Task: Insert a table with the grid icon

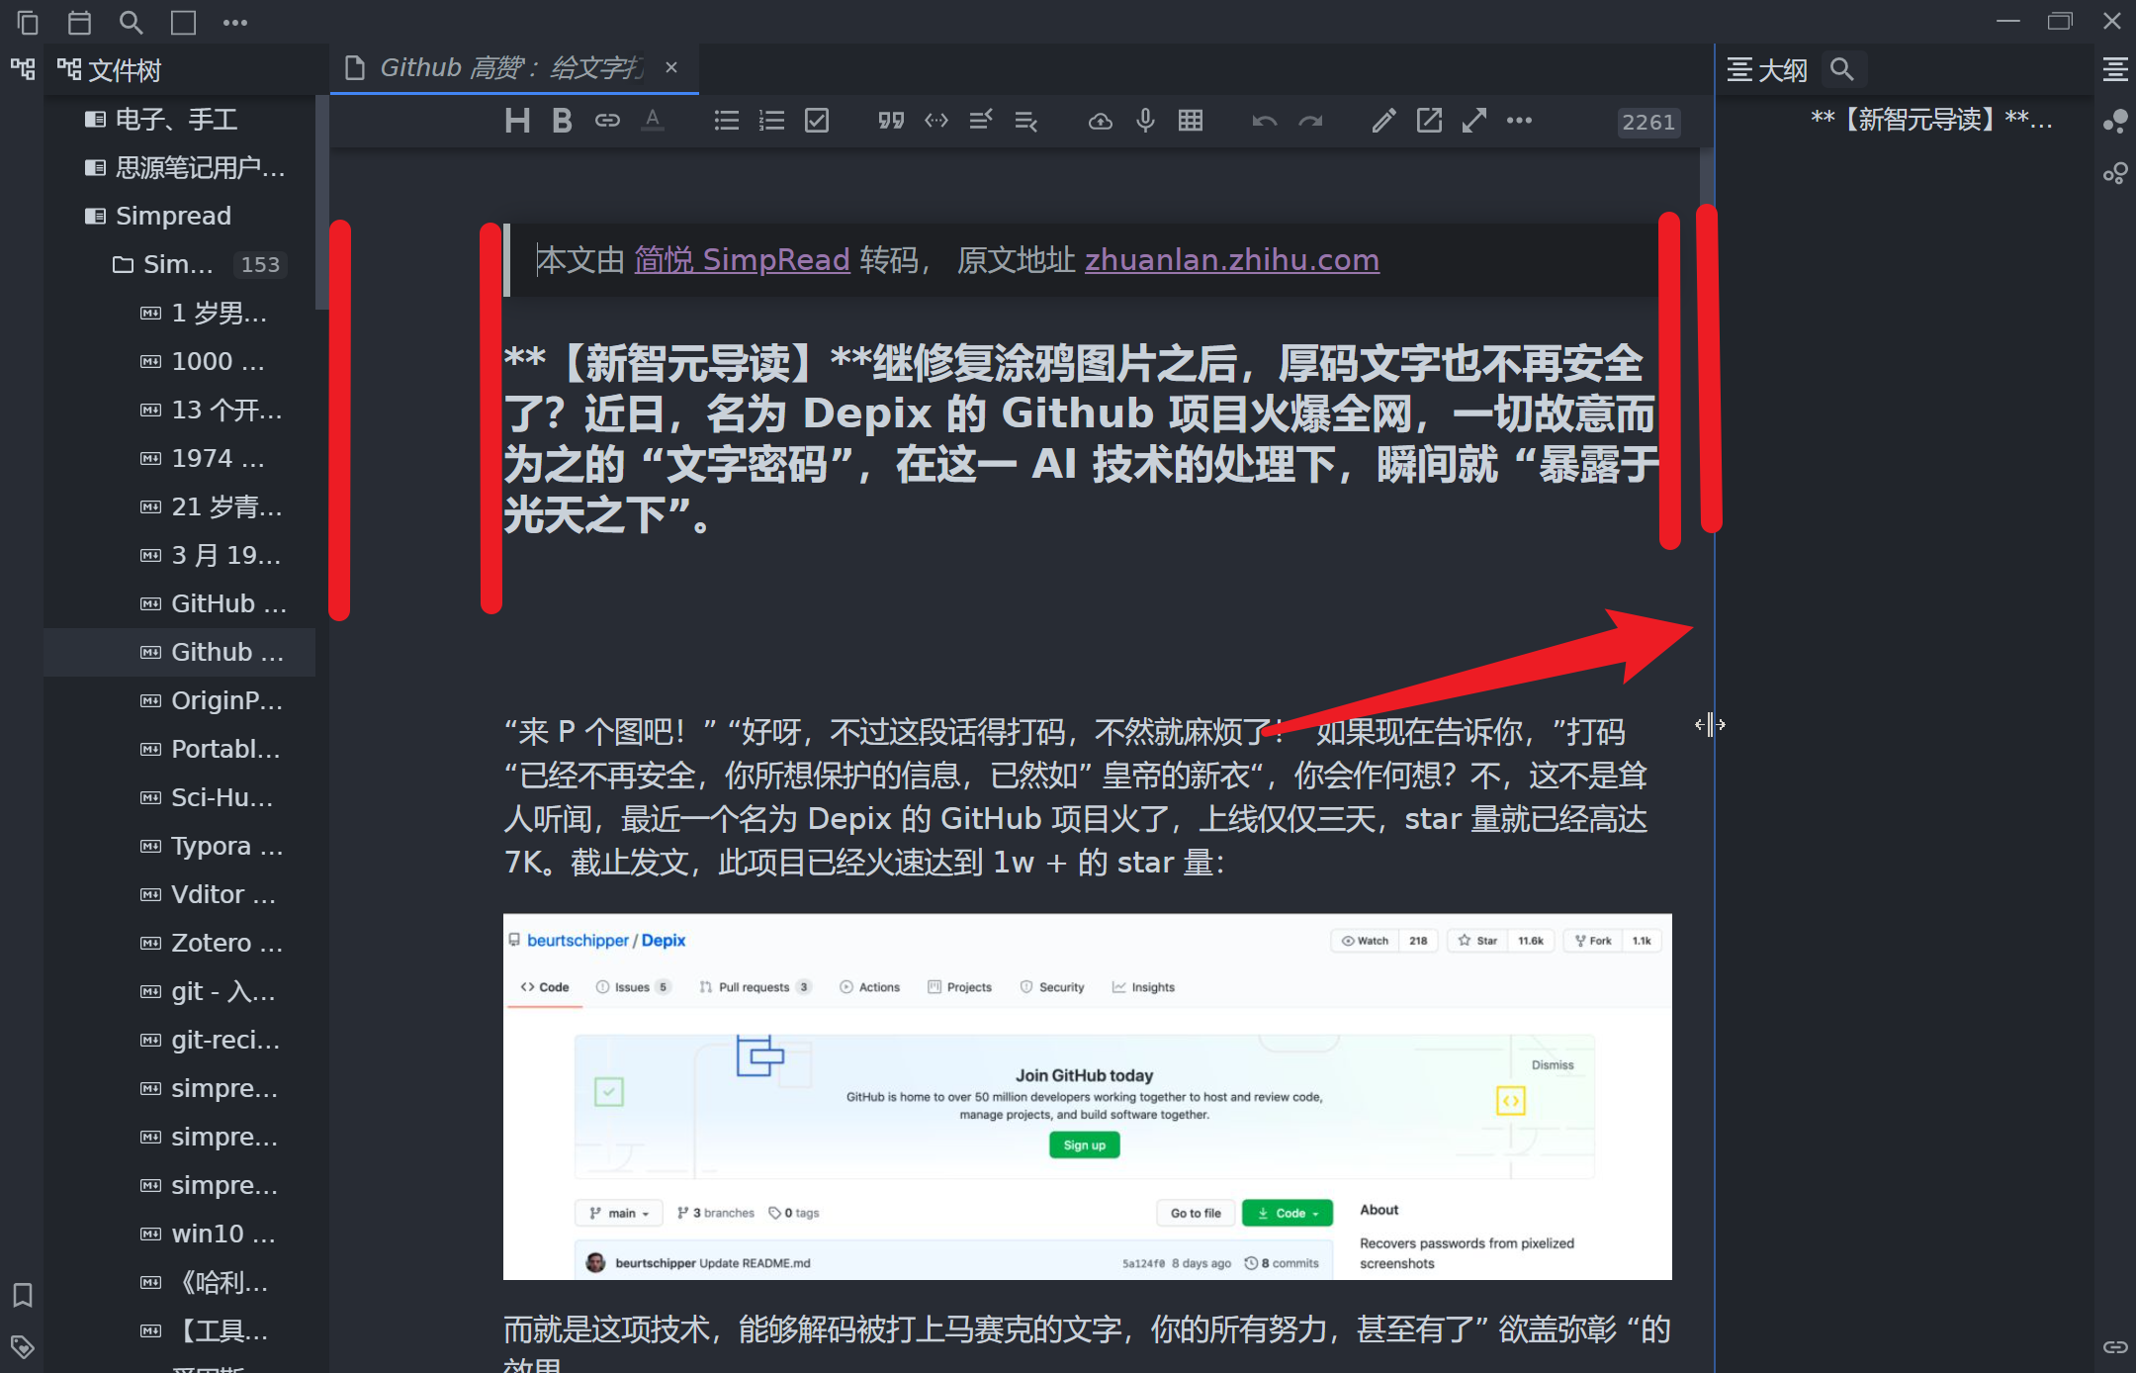Action: click(x=1191, y=121)
